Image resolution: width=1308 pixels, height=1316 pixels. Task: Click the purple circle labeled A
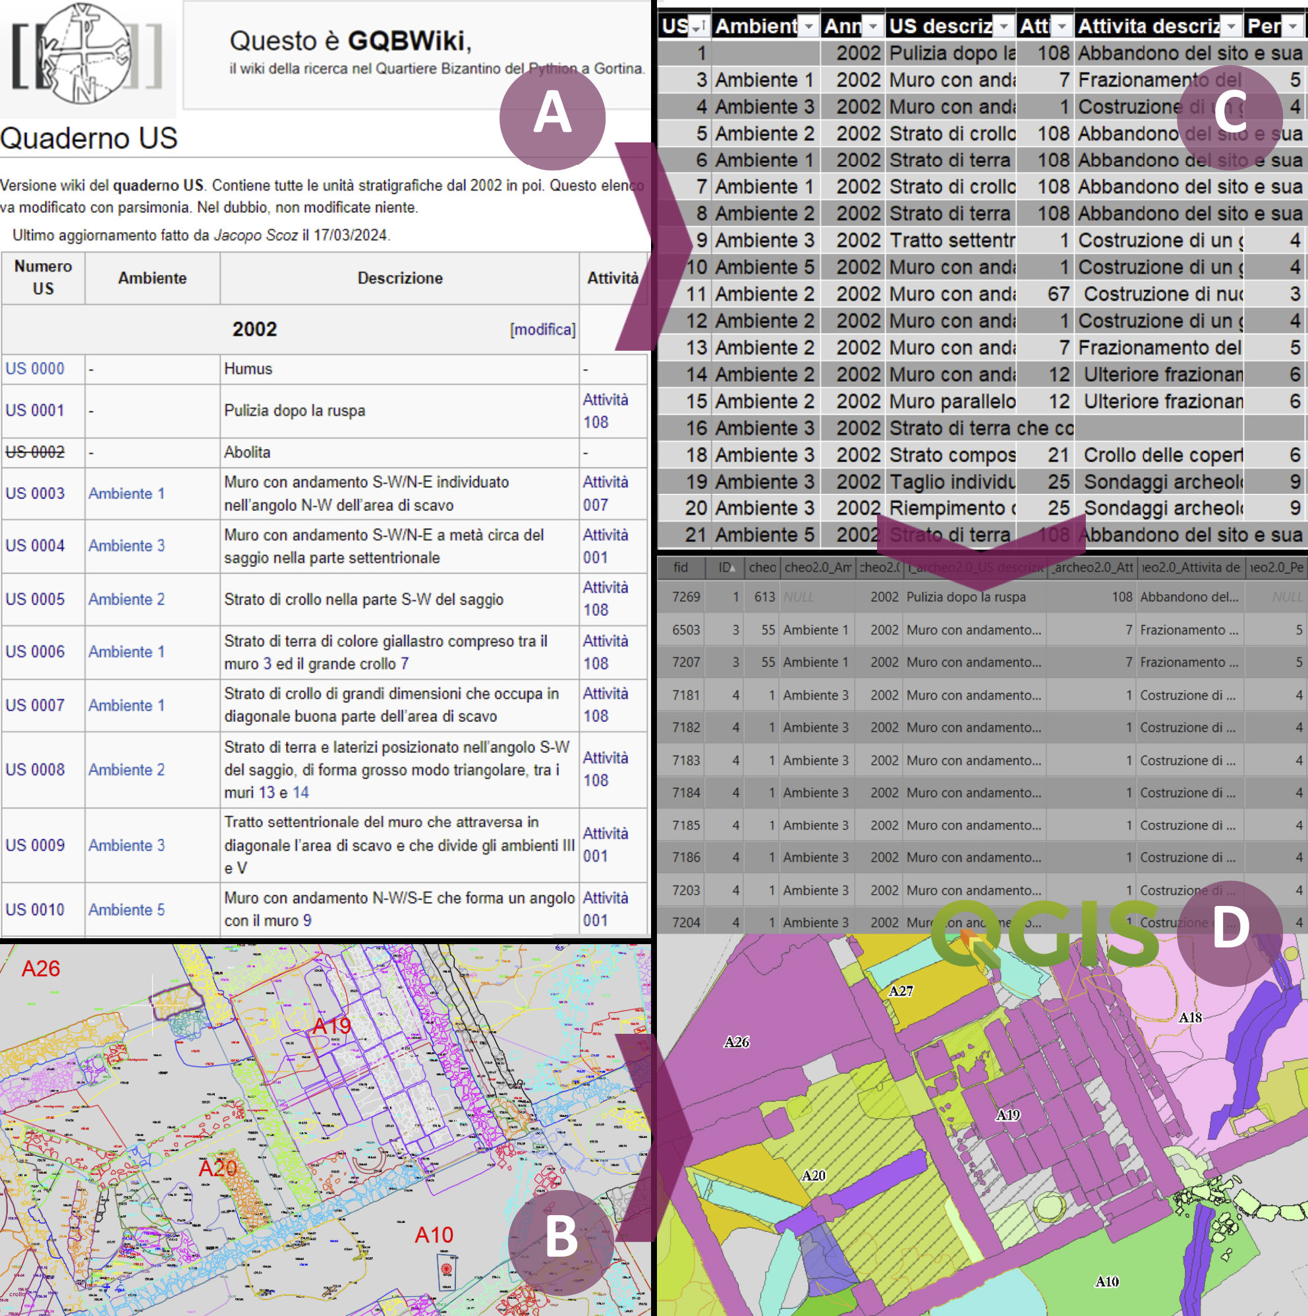pos(552,117)
